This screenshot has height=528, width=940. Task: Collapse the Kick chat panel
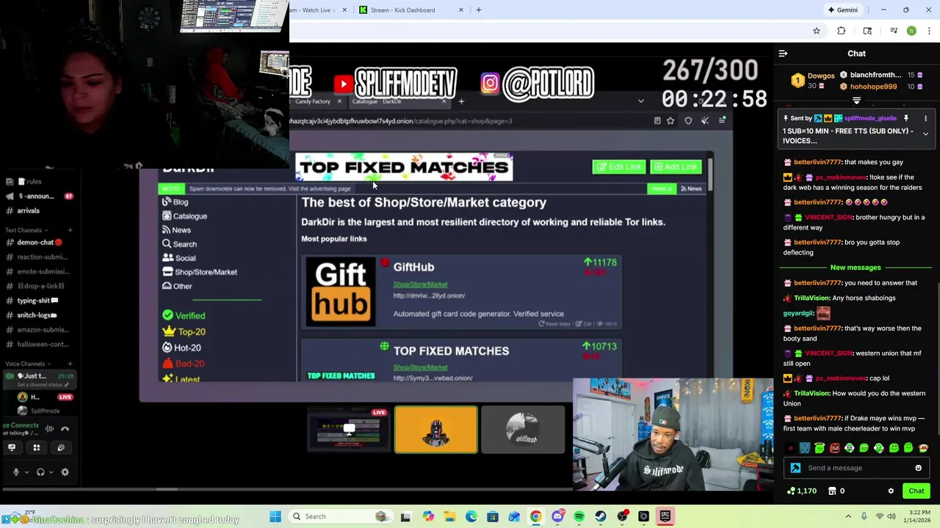[783, 54]
